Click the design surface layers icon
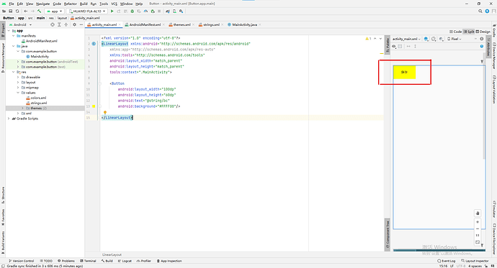Screen dimensions: 497x268 point(426,39)
